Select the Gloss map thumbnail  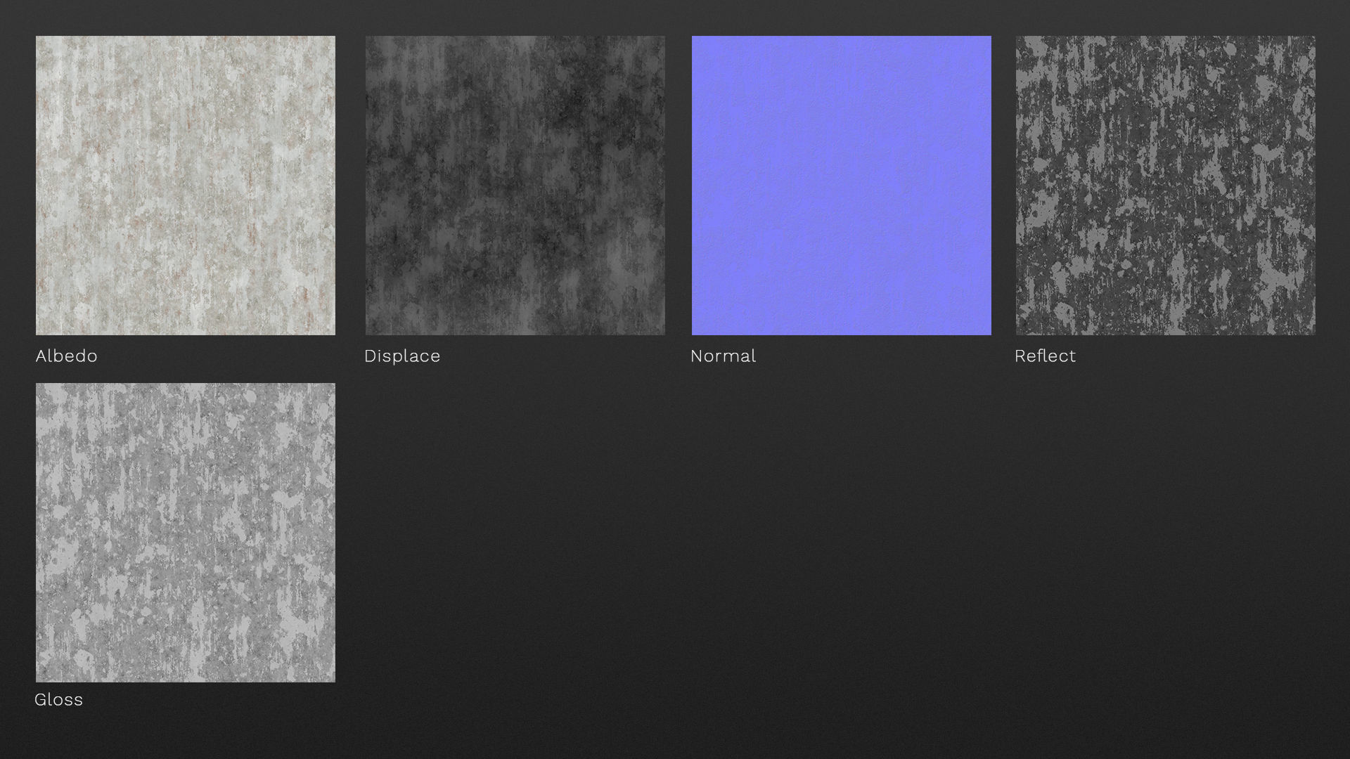click(186, 533)
